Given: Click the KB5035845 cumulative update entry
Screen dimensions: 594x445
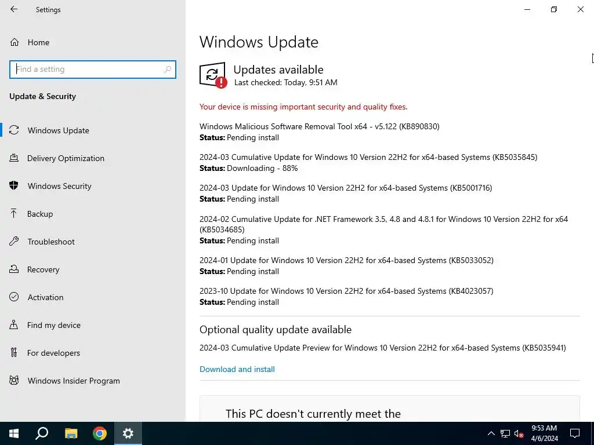Looking at the screenshot, I should (x=368, y=157).
